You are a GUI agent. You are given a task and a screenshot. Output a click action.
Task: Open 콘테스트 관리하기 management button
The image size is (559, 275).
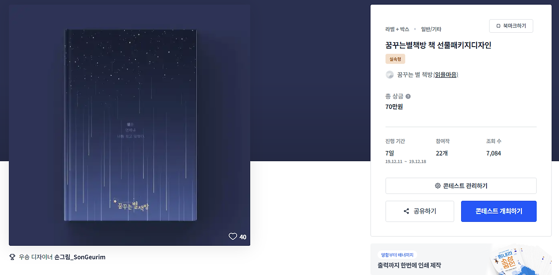[x=461, y=186]
